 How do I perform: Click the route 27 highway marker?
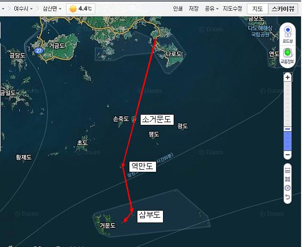click(x=39, y=51)
